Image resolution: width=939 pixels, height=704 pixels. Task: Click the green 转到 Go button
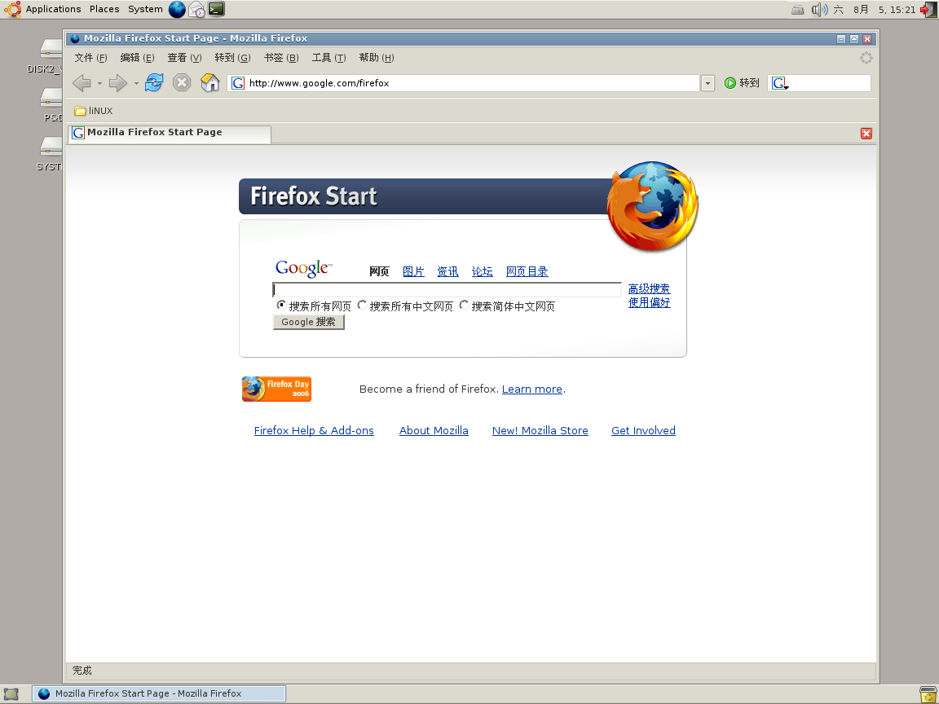[x=742, y=82]
